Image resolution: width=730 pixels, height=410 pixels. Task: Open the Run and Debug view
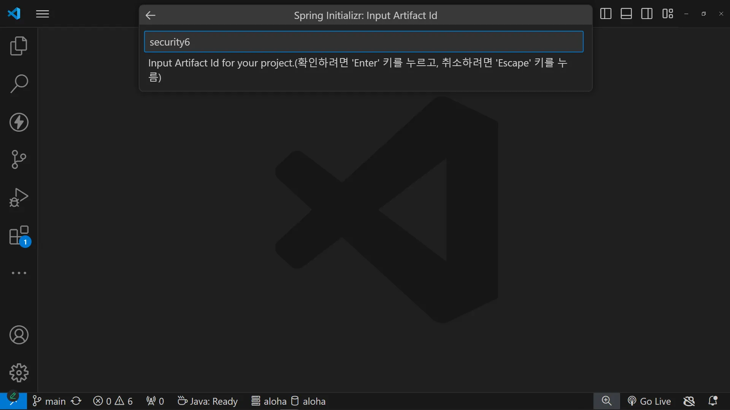19,197
